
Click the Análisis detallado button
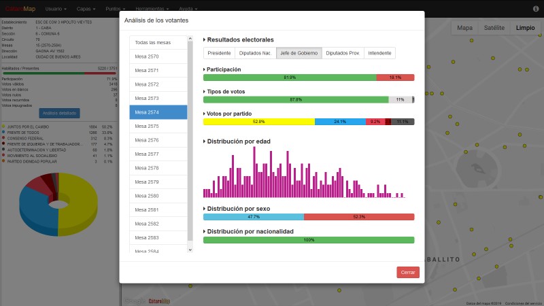59,113
